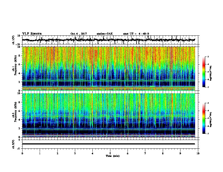
Task: Click inside the ch.2 spectrogram panel
Action: (108, 115)
